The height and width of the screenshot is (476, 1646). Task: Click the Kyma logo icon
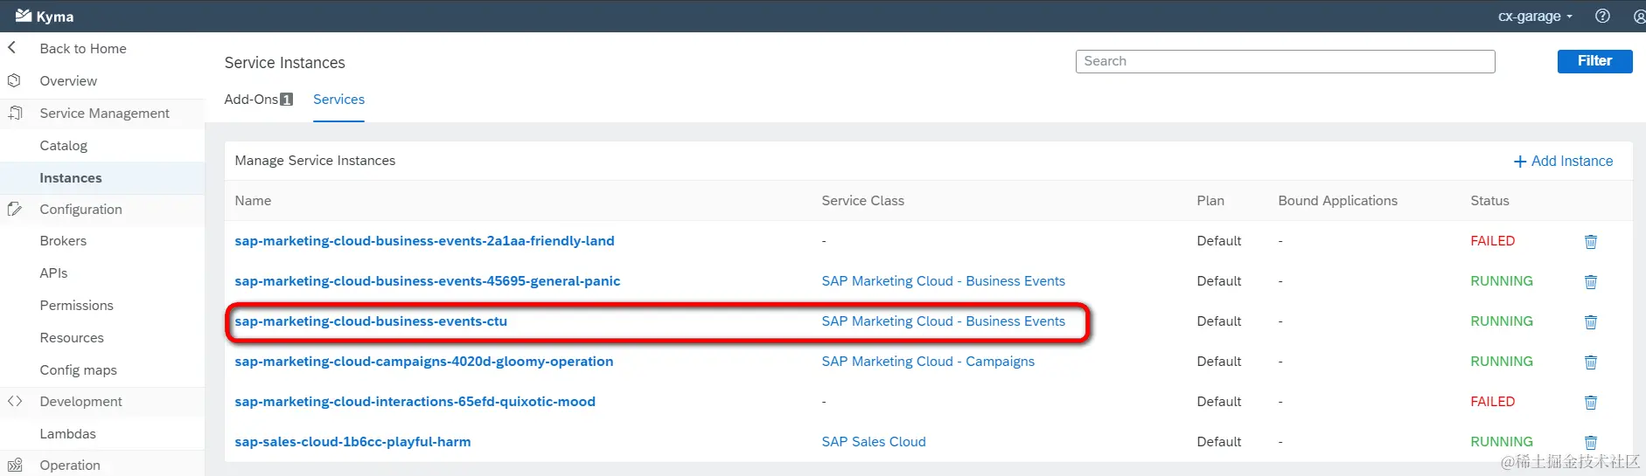24,16
